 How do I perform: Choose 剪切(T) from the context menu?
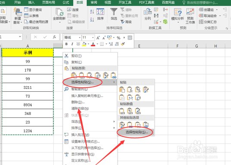(90, 56)
